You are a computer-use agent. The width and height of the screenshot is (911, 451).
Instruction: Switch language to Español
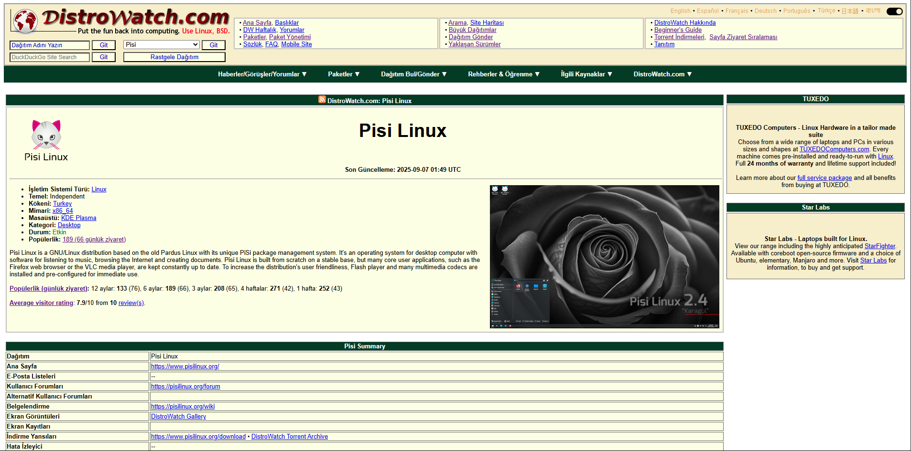point(708,11)
